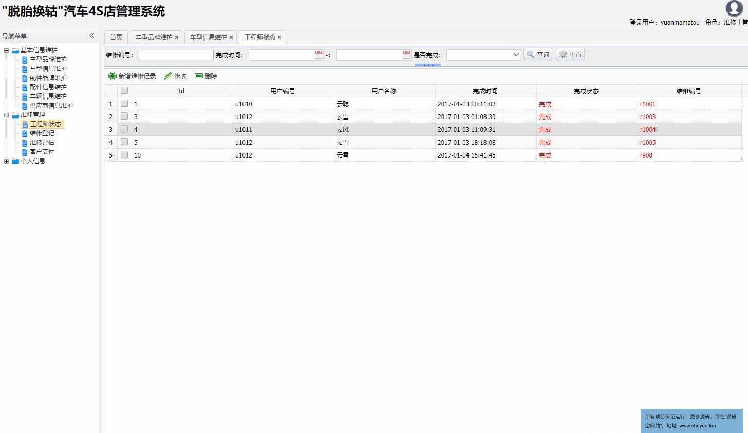Sort by the 用户编号 column header

[x=283, y=91]
